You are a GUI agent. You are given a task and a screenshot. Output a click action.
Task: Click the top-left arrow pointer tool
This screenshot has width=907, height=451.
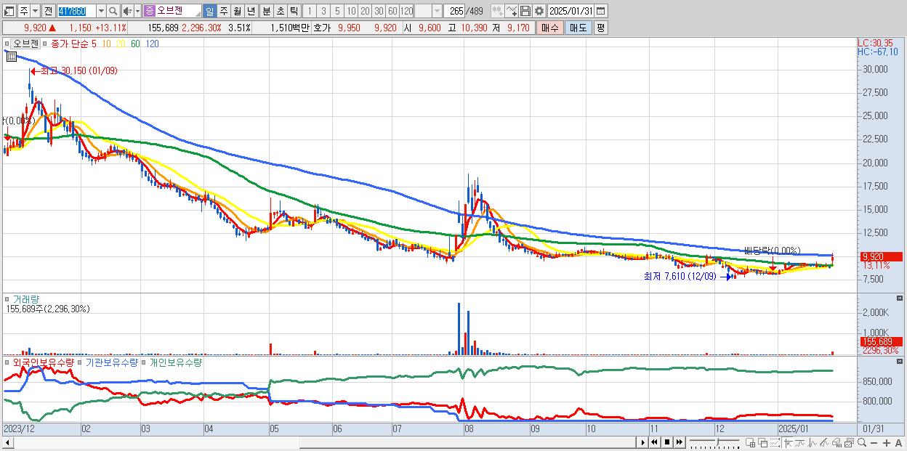click(789, 442)
